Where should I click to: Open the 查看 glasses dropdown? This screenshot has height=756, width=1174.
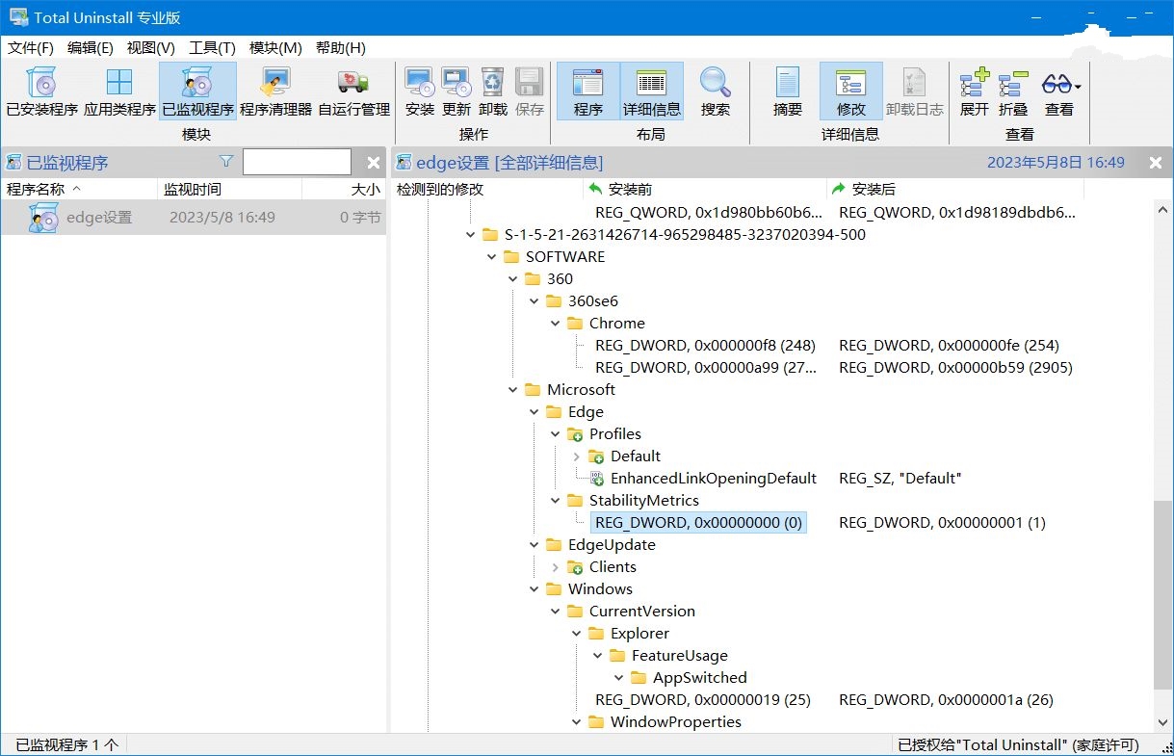[x=1060, y=92]
